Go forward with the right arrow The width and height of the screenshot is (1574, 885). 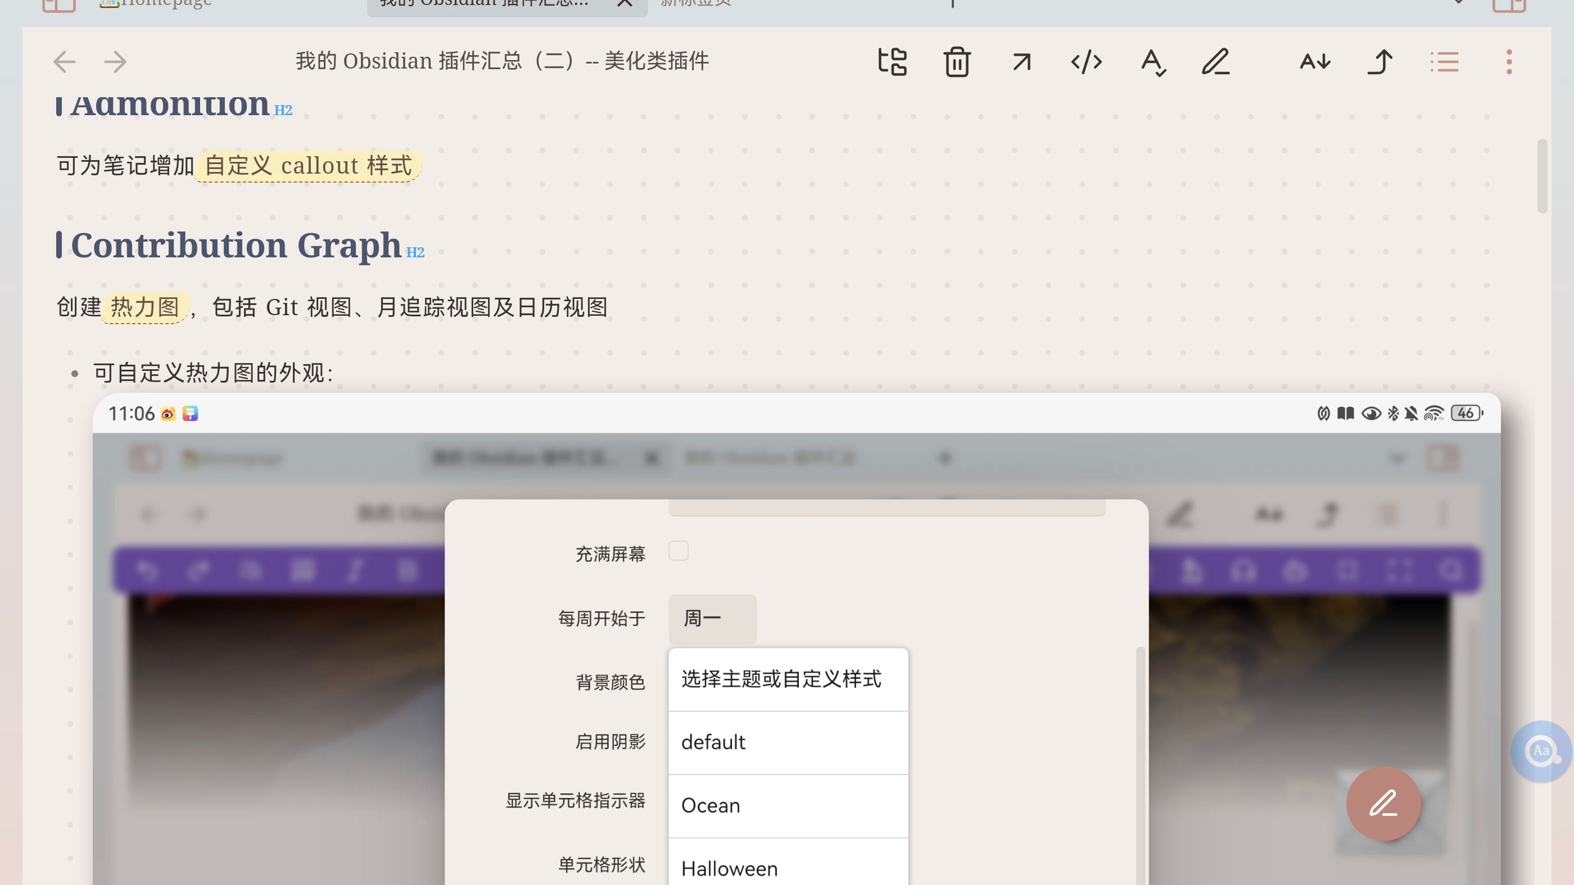pyautogui.click(x=115, y=62)
